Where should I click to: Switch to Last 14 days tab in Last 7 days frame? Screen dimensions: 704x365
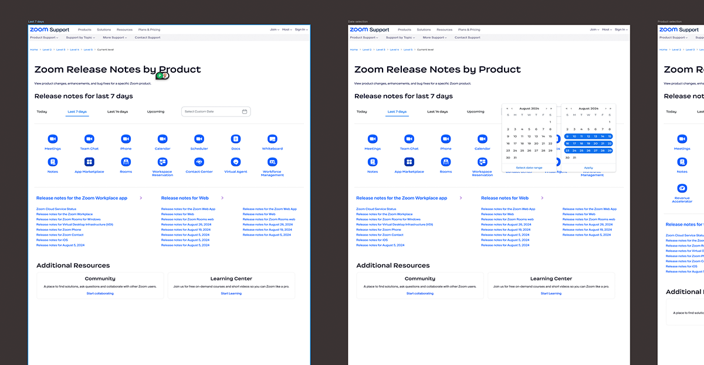[117, 111]
